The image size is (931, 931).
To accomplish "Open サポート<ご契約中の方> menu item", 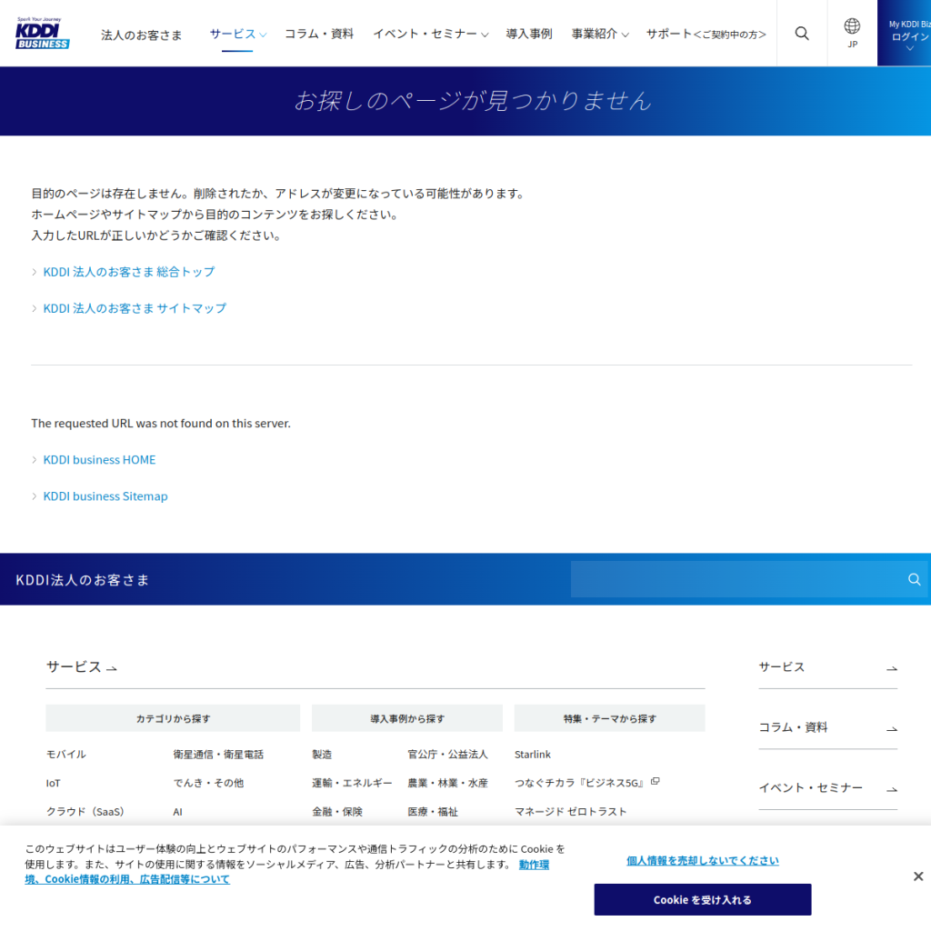I will coord(706,35).
